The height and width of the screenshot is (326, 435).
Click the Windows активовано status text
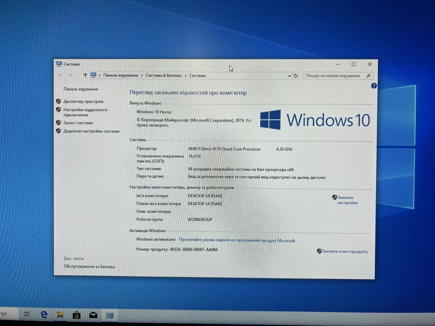[x=156, y=239]
